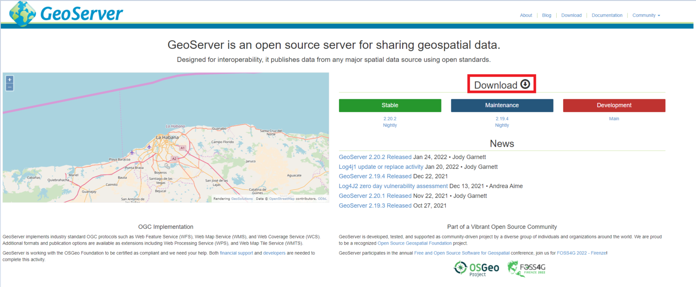Open OpenStreetMap attribution link
696x287 pixels.
point(282,199)
